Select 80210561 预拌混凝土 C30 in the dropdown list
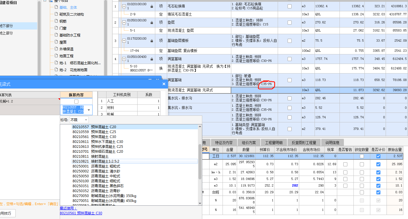Viewport: 408px width, 219px height. pyautogui.click(x=135, y=137)
